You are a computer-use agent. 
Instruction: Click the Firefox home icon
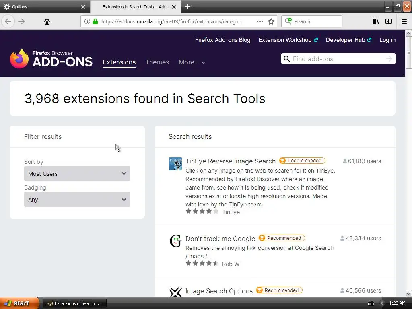coord(47,21)
